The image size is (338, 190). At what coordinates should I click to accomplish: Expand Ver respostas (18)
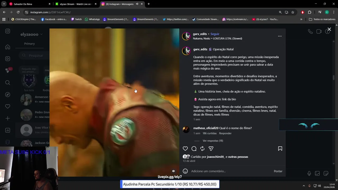pos(213,141)
